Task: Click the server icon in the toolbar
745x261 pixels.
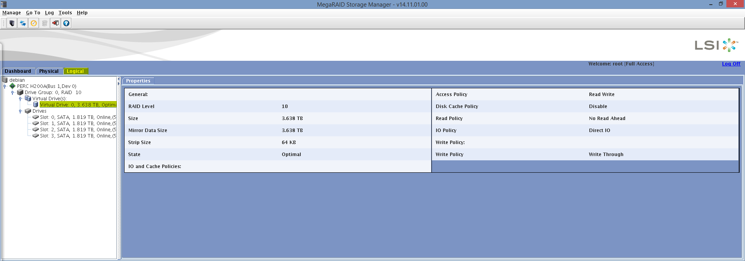Action: (12, 23)
